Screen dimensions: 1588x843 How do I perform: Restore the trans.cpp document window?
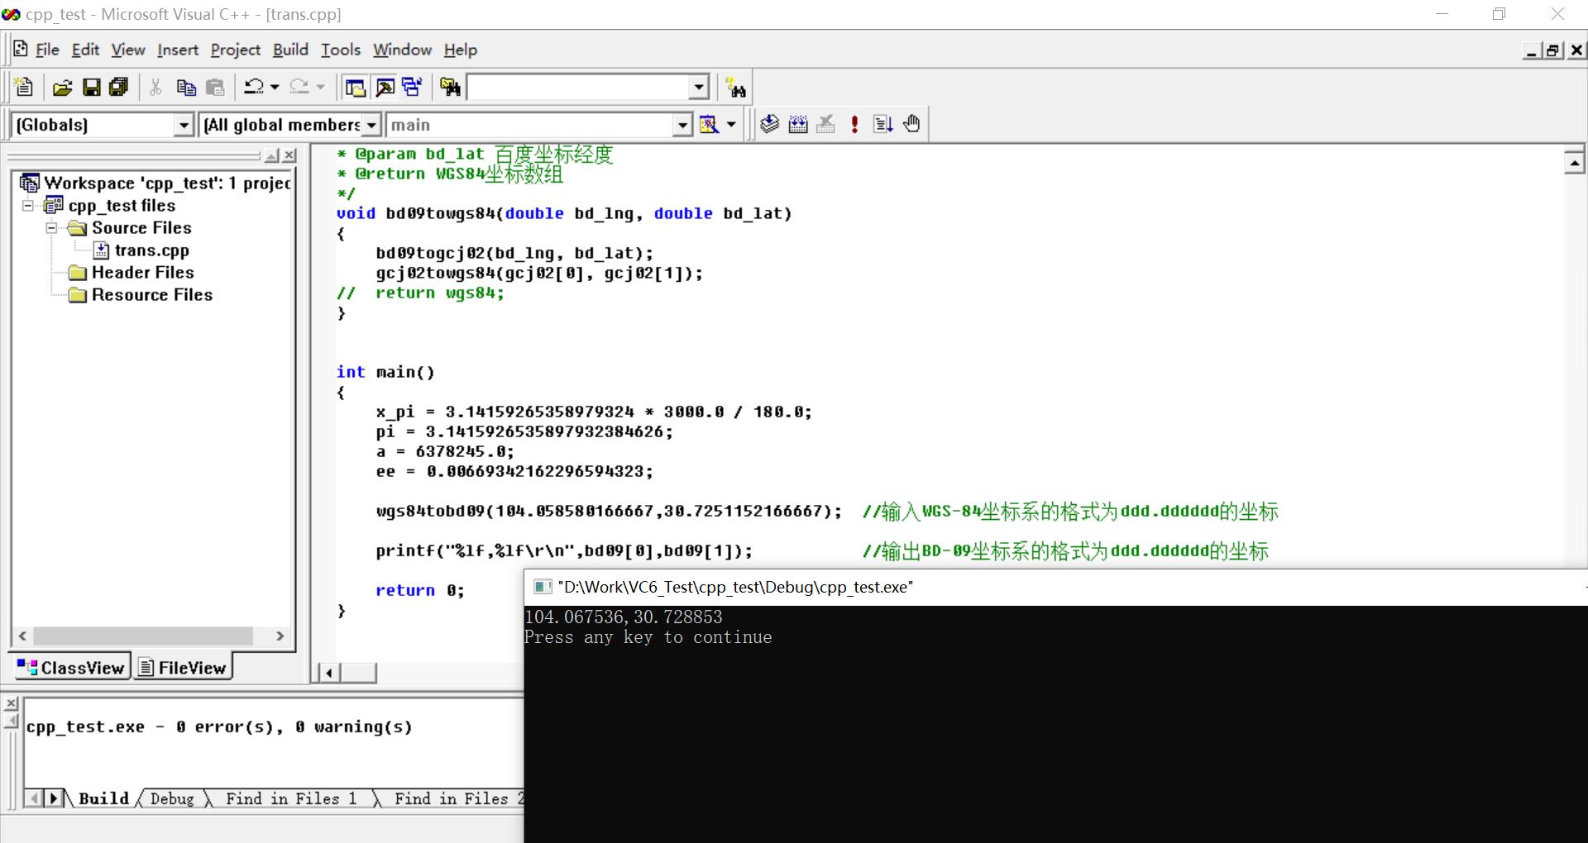coord(1553,50)
